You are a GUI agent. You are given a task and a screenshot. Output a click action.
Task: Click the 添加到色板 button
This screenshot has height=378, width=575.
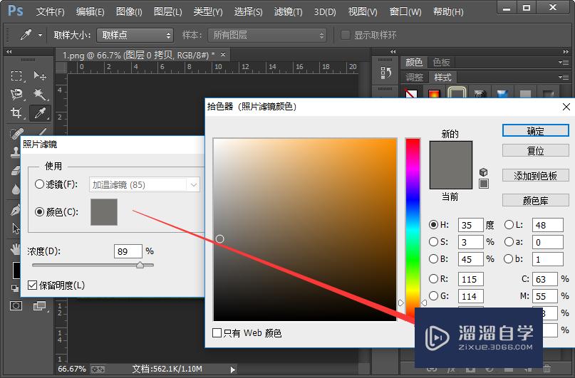coord(535,175)
